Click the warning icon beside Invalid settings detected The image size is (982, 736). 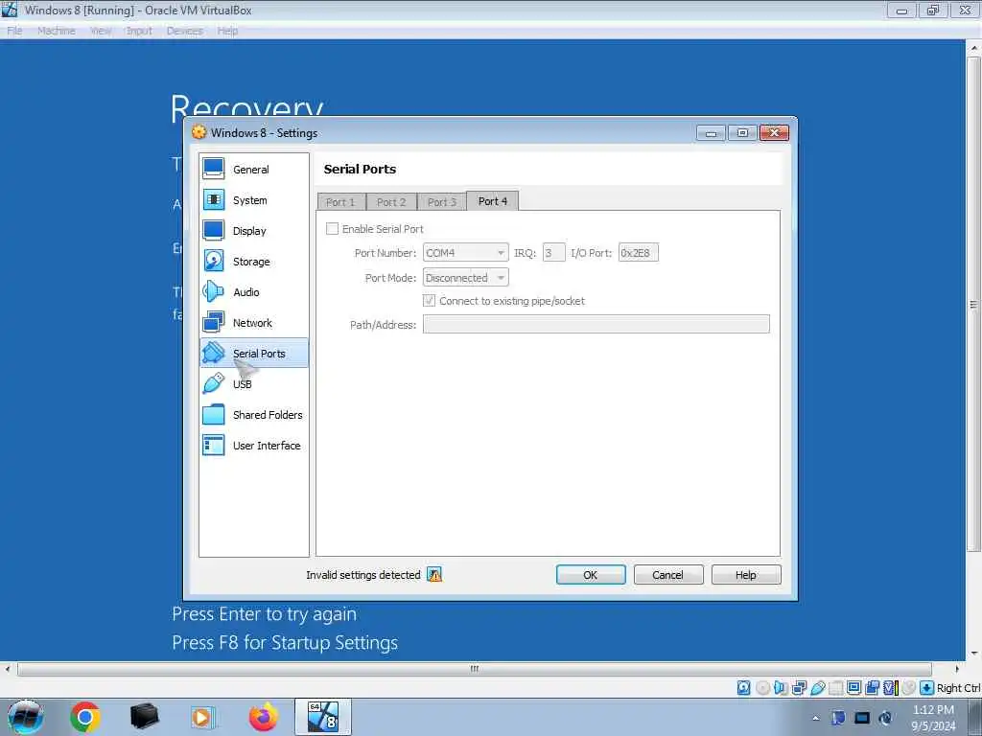pos(434,574)
